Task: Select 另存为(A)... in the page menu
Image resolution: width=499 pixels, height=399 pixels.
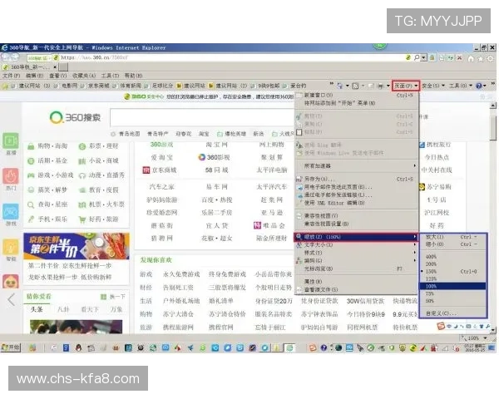Action: (356, 179)
